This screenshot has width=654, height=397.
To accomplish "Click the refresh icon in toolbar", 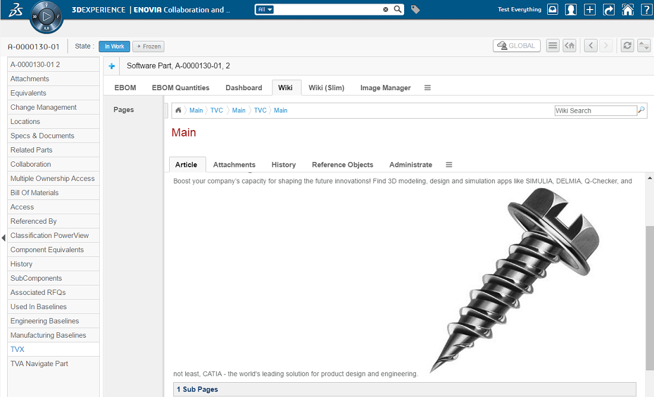I will 627,46.
